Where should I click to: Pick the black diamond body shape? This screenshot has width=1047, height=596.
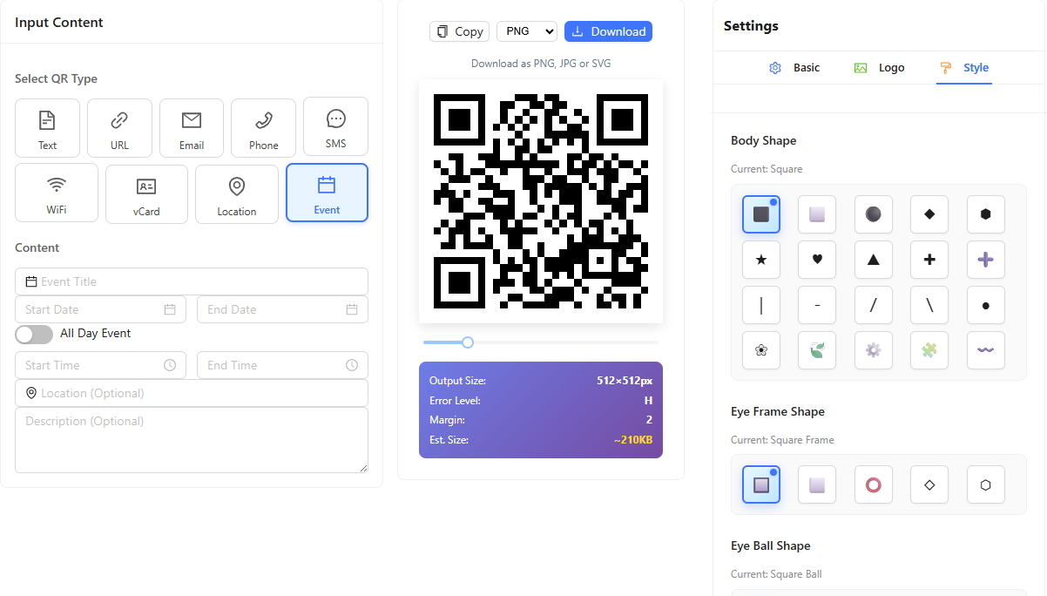pyautogui.click(x=929, y=214)
